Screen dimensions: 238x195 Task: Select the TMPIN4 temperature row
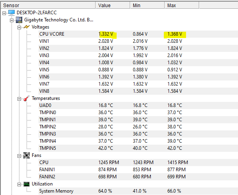(x=138, y=141)
